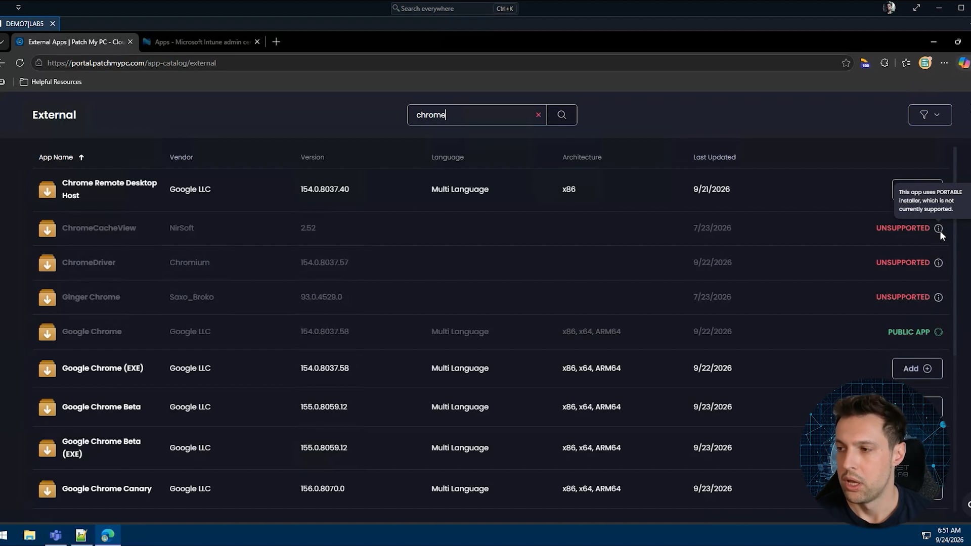
Task: Close the External Apps browser tab
Action: (x=130, y=42)
